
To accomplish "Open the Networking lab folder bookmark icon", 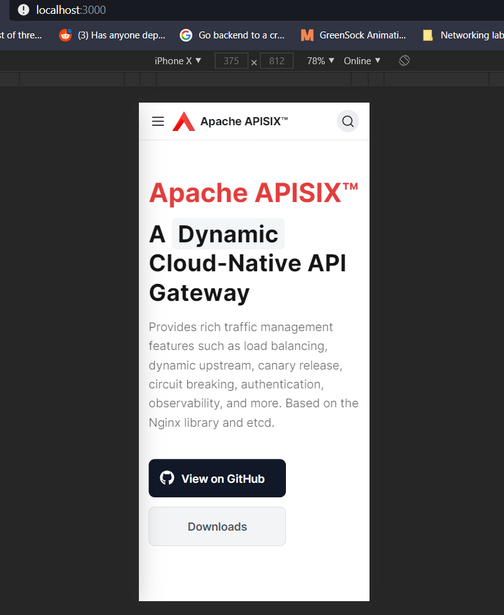I will tap(427, 35).
